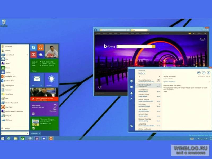Open the folders icon in the Mail sidebar
Image resolution: width=212 pixels, height=159 pixels.
131,87
